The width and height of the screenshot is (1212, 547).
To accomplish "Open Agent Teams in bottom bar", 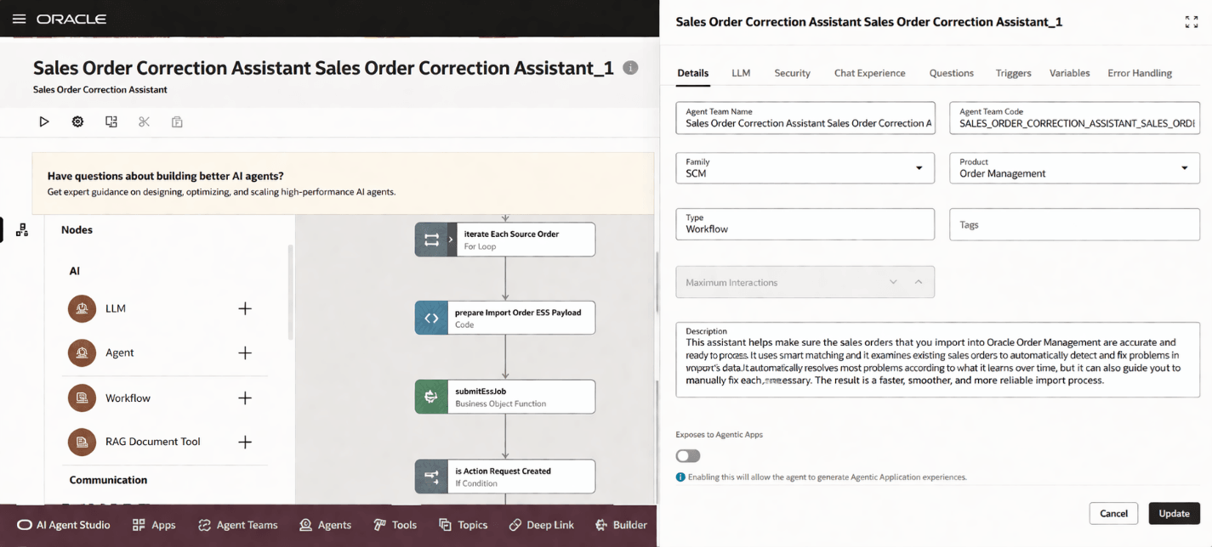I will 237,525.
